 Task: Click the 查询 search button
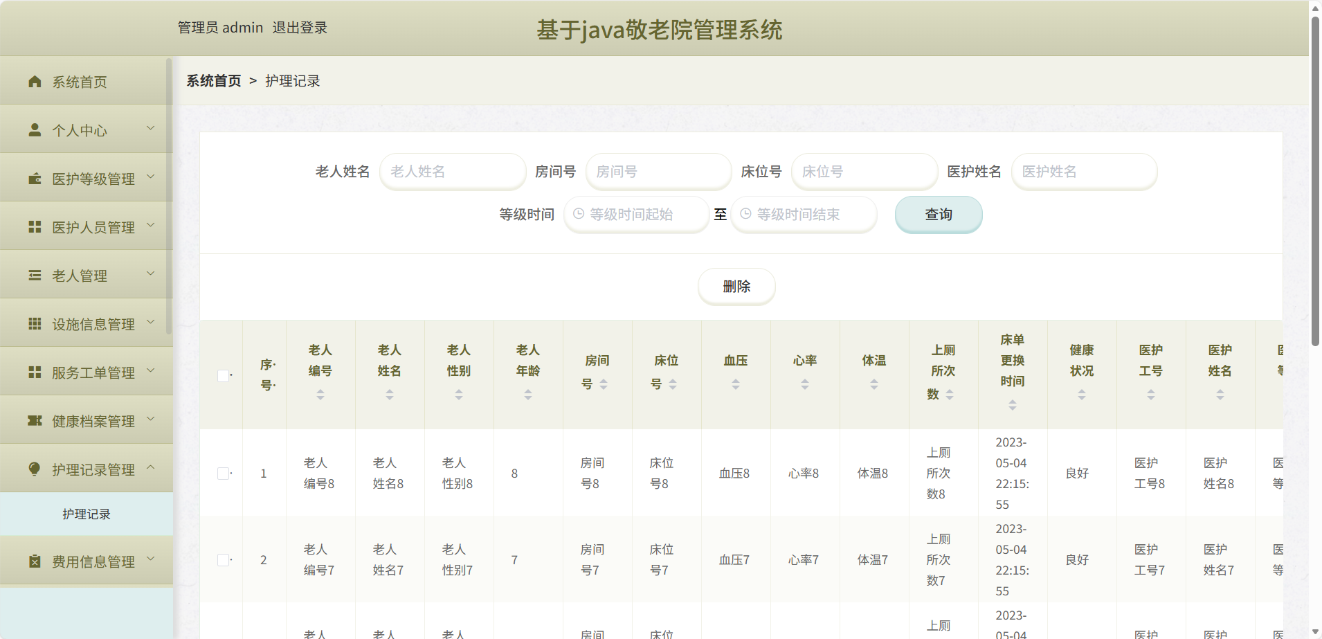click(939, 215)
